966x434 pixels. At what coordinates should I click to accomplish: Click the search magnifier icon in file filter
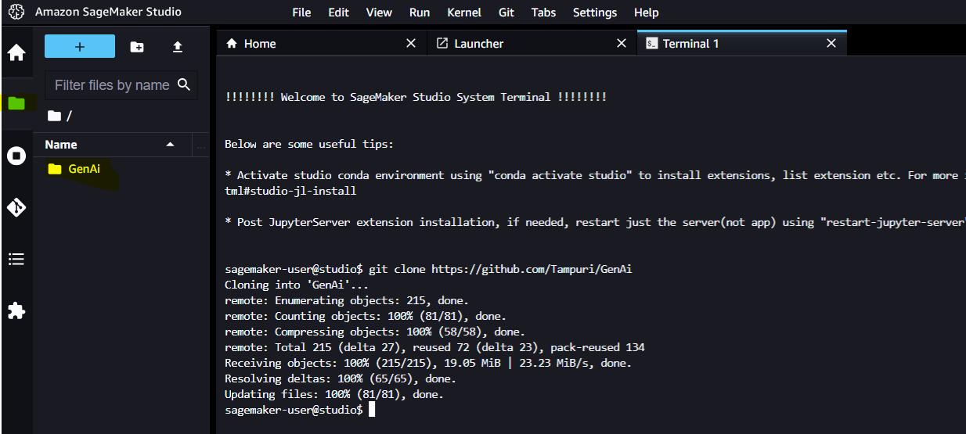(x=184, y=84)
